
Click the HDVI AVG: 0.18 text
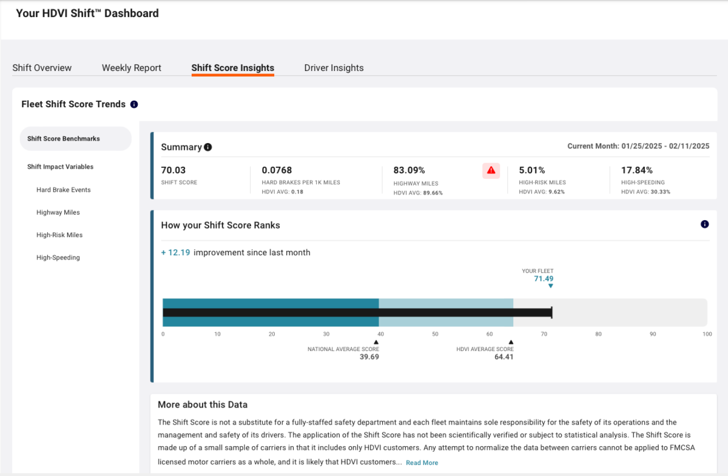point(283,192)
